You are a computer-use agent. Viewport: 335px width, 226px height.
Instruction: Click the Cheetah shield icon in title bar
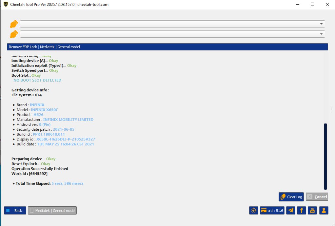point(6,4)
